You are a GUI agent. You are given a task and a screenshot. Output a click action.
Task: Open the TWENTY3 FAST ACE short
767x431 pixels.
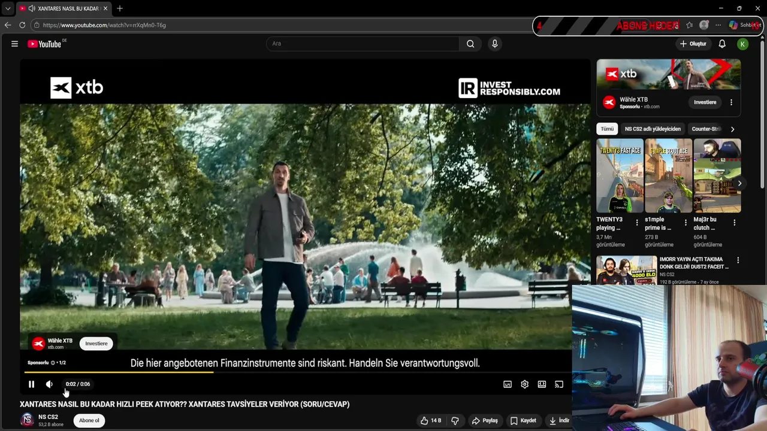[x=620, y=176]
